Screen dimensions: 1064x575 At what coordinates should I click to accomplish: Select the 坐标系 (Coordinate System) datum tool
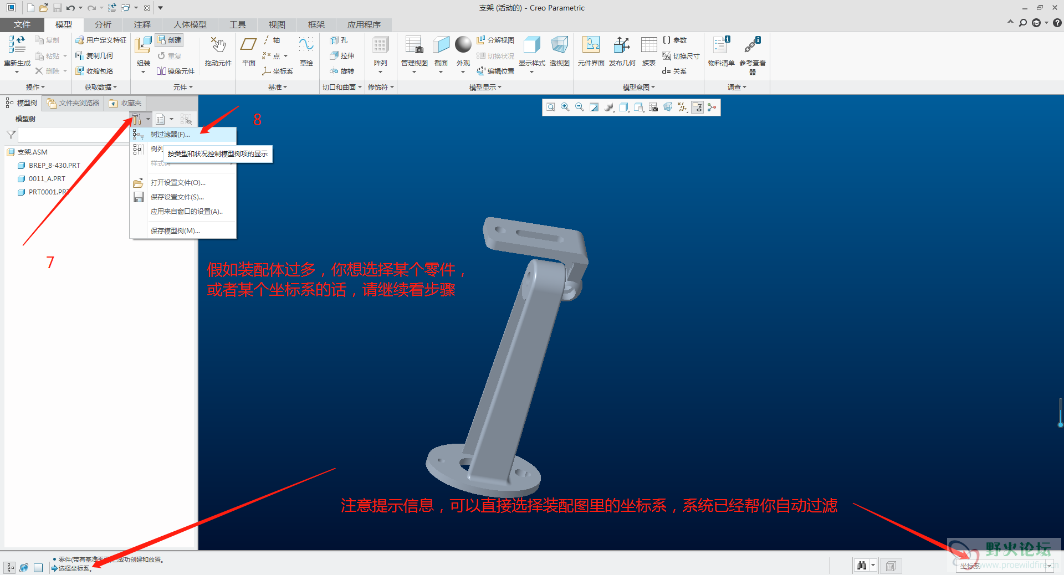point(278,71)
